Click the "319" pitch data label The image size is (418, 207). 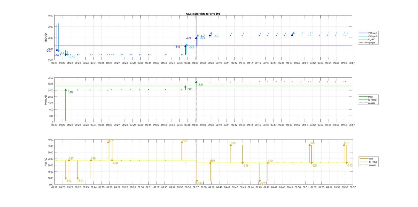[x=70, y=92]
